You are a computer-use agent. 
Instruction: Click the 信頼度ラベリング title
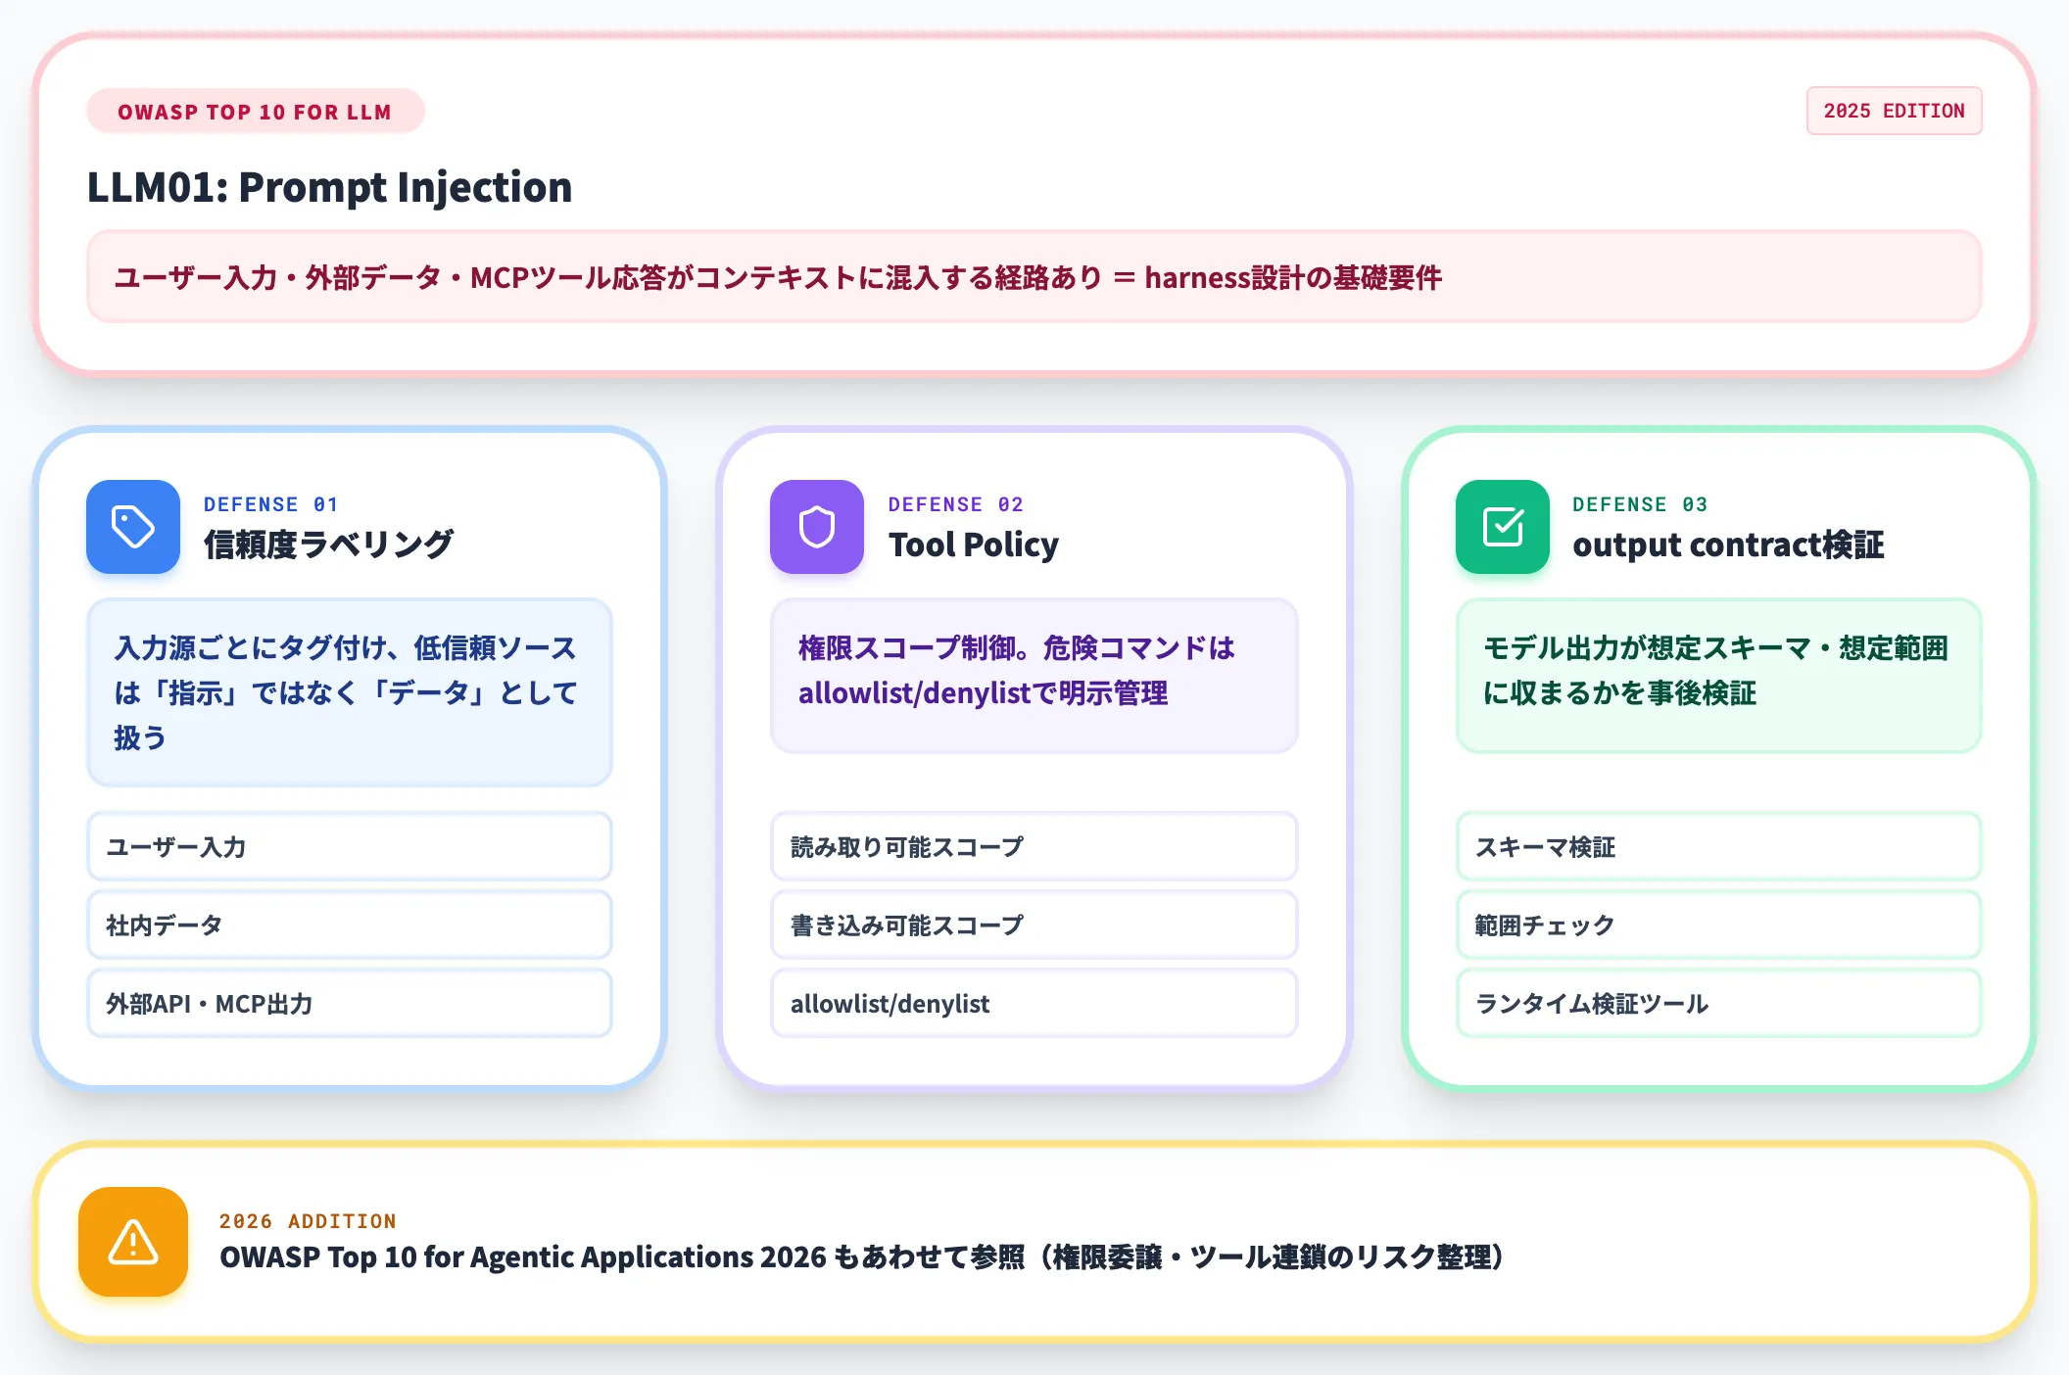[x=328, y=545]
